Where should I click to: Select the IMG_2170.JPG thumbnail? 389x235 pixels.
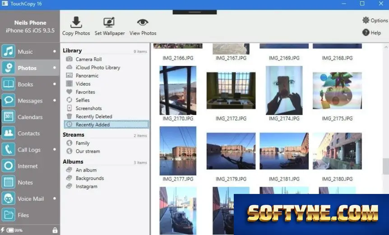(x=178, y=90)
